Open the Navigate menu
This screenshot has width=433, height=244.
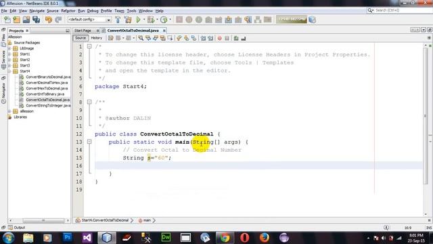tap(37, 11)
